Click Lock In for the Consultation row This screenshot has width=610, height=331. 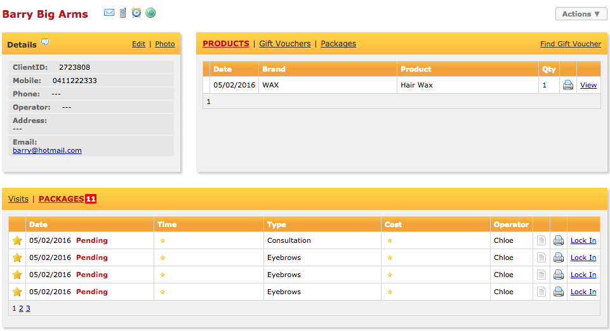pos(583,240)
